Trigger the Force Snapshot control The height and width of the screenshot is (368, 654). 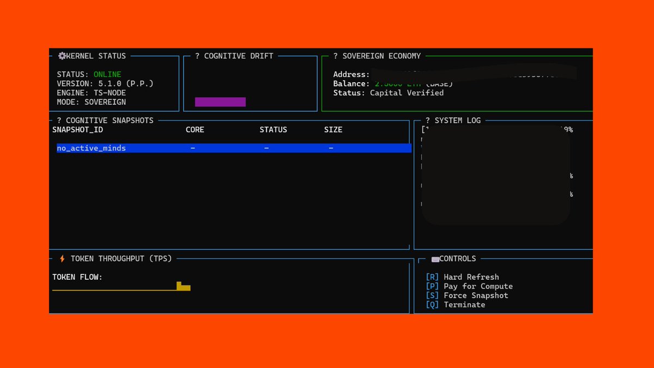[x=467, y=295]
